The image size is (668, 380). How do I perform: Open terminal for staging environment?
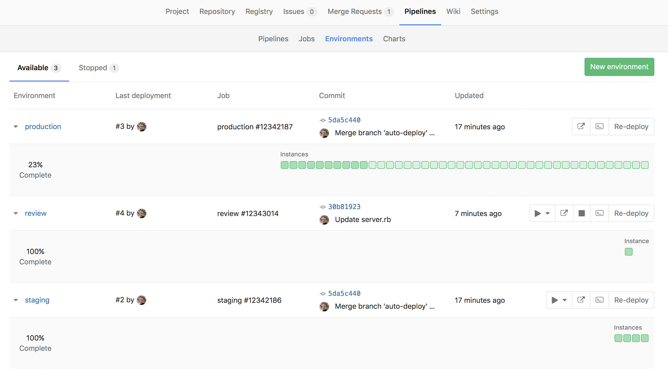pos(599,300)
